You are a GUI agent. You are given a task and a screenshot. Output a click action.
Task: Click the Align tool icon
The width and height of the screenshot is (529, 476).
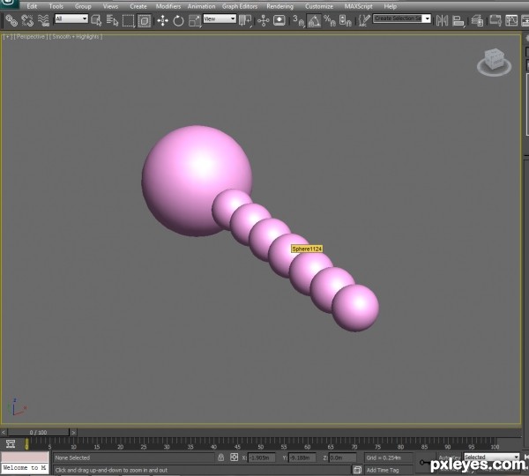click(x=458, y=20)
